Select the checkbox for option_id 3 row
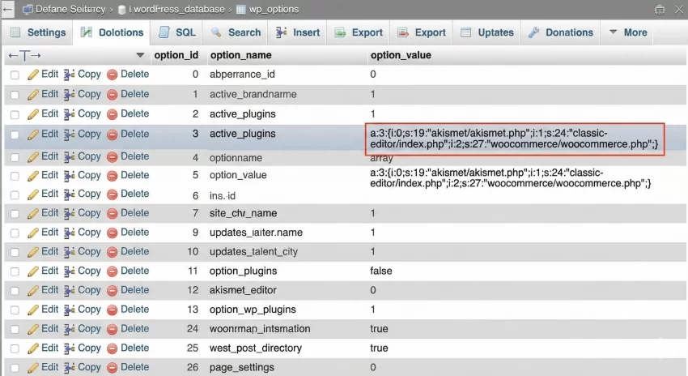 (15, 135)
